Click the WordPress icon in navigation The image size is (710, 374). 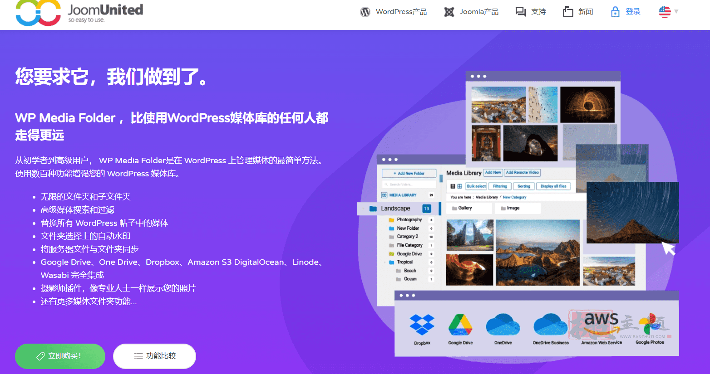365,12
